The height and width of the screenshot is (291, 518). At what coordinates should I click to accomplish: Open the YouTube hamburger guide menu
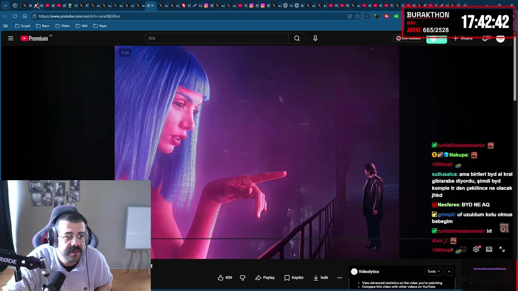(11, 38)
